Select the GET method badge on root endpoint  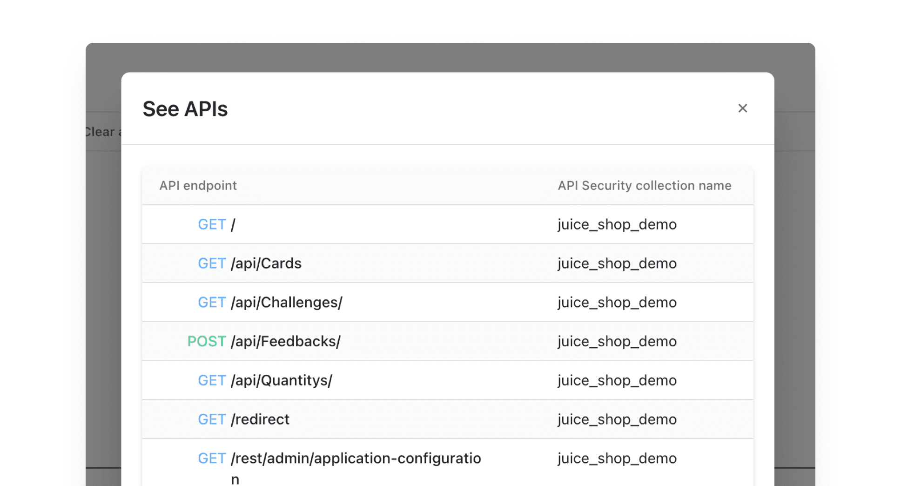[212, 224]
